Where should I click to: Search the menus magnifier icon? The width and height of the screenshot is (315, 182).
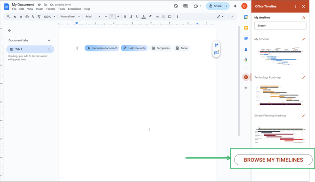pyautogui.click(x=8, y=16)
